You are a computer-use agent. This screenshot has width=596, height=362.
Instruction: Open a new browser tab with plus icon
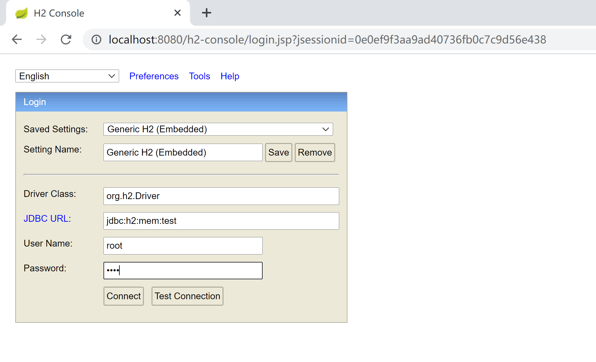(207, 13)
